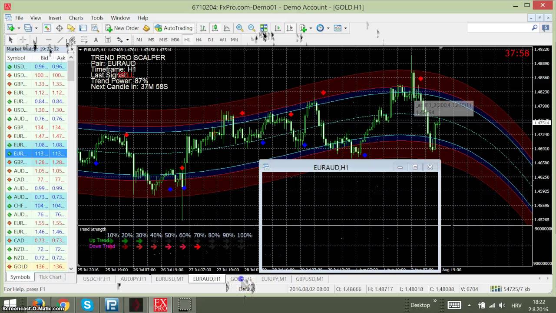556x313 pixels.
Task: Select the GOLD row in Market Watch
Action: 36,266
